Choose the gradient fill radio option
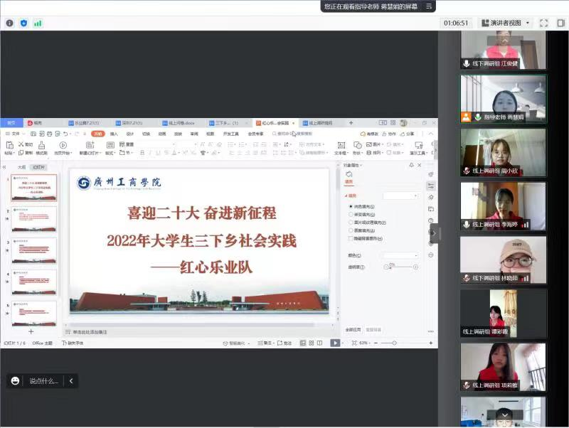This screenshot has width=569, height=428. [351, 214]
